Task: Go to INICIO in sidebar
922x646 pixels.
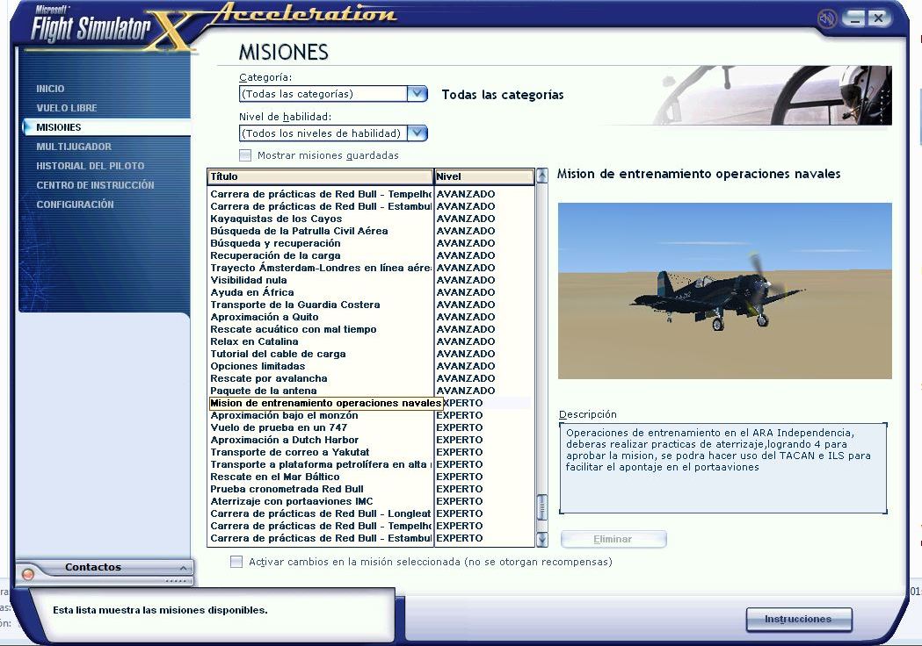Action: click(x=50, y=89)
